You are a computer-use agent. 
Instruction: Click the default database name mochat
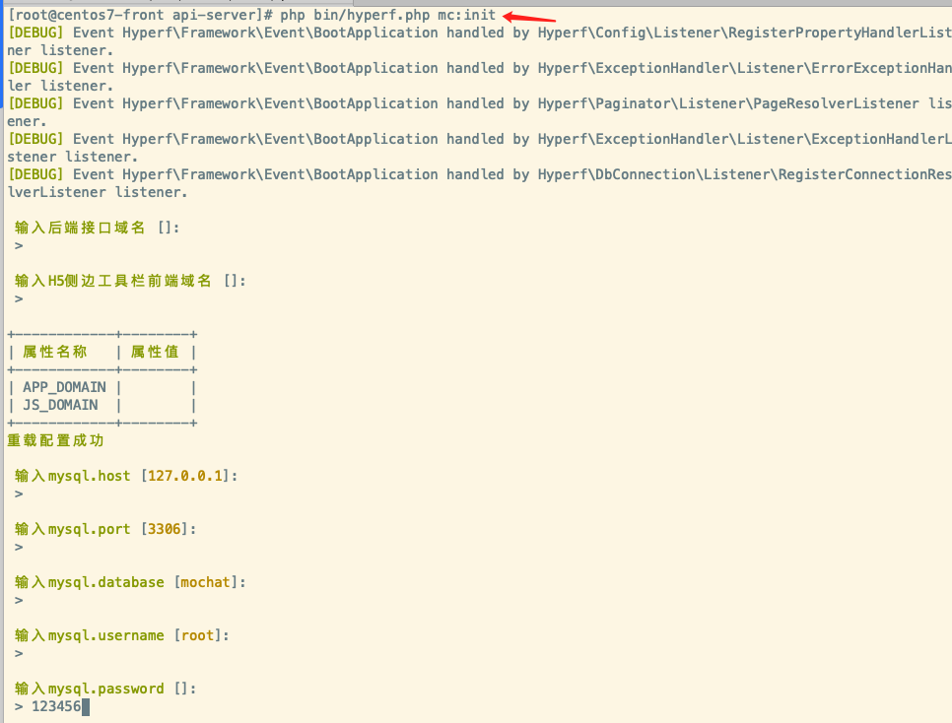point(205,582)
